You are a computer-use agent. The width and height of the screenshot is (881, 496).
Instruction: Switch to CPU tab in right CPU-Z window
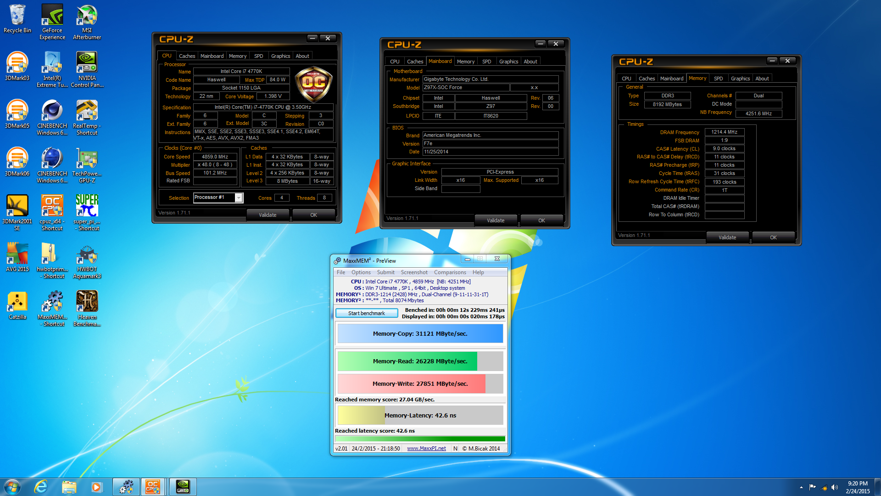pos(626,79)
